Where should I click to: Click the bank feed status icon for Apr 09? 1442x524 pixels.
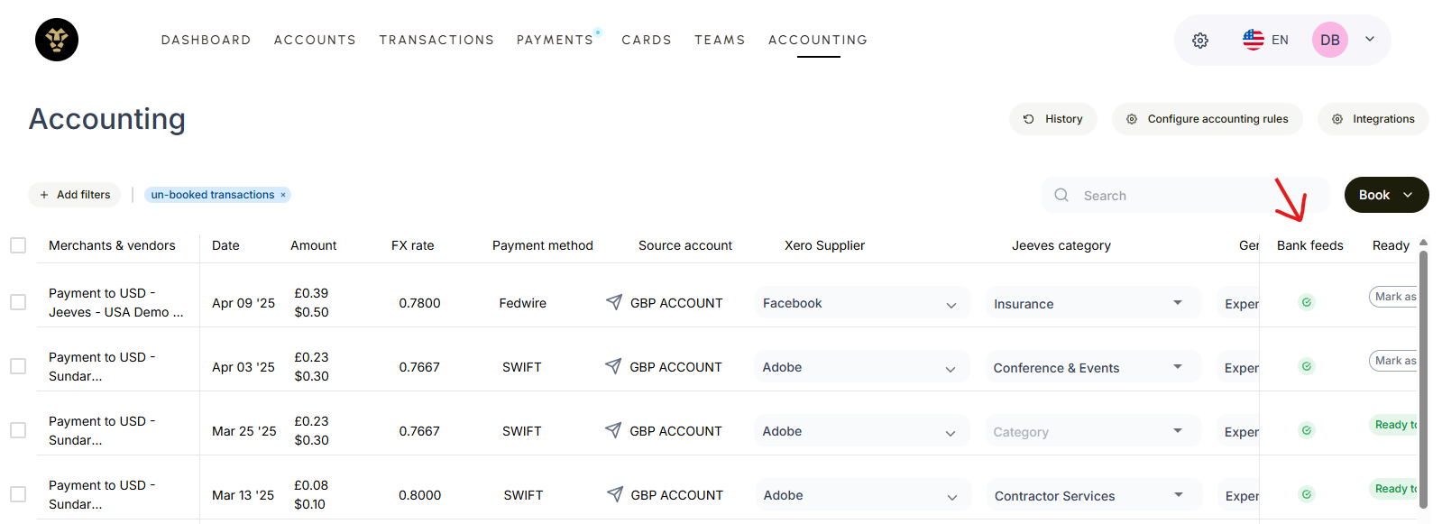[1306, 302]
